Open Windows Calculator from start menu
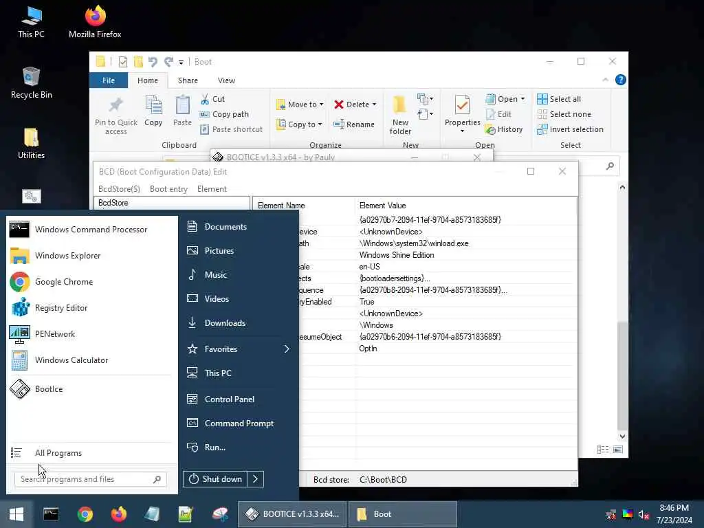Image resolution: width=704 pixels, height=528 pixels. tap(92, 360)
